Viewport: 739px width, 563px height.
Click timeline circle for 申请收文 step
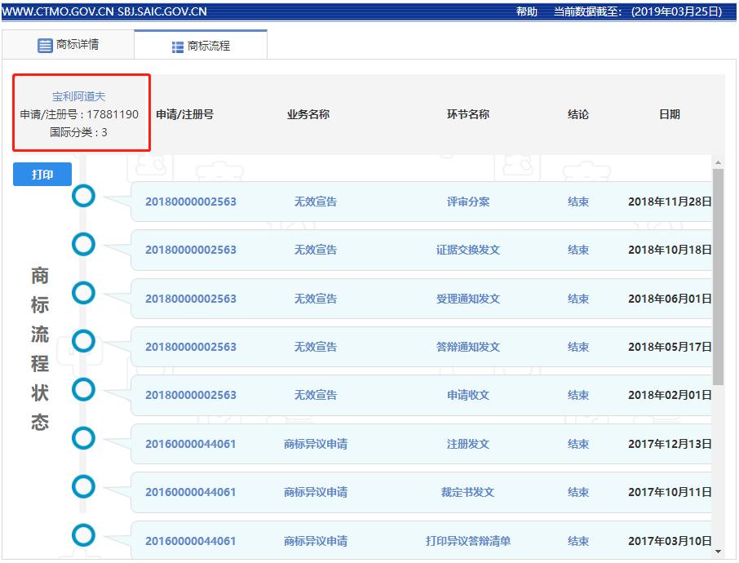(83, 389)
